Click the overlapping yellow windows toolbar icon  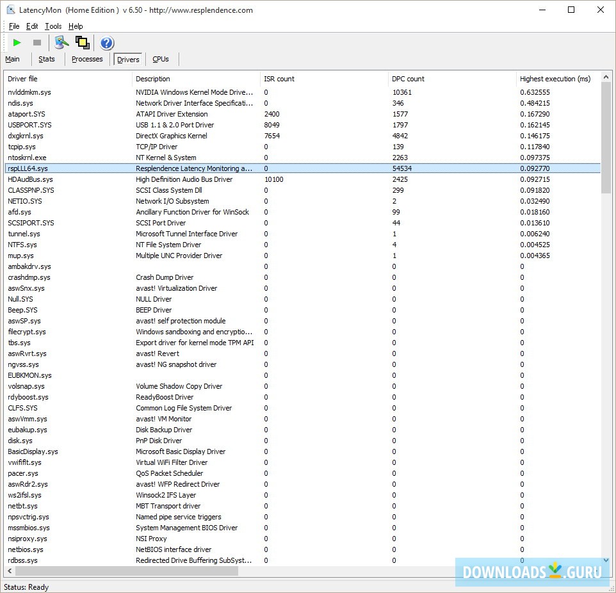[x=82, y=43]
